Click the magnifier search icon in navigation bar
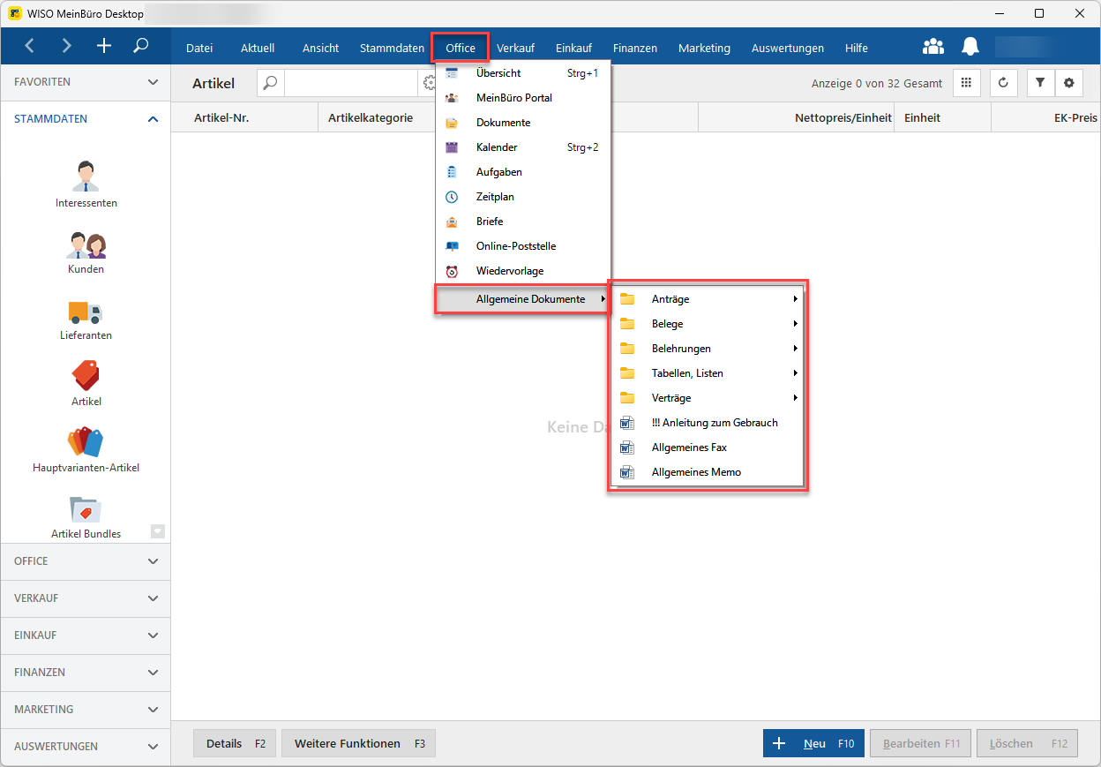Image resolution: width=1101 pixels, height=767 pixels. (x=140, y=46)
